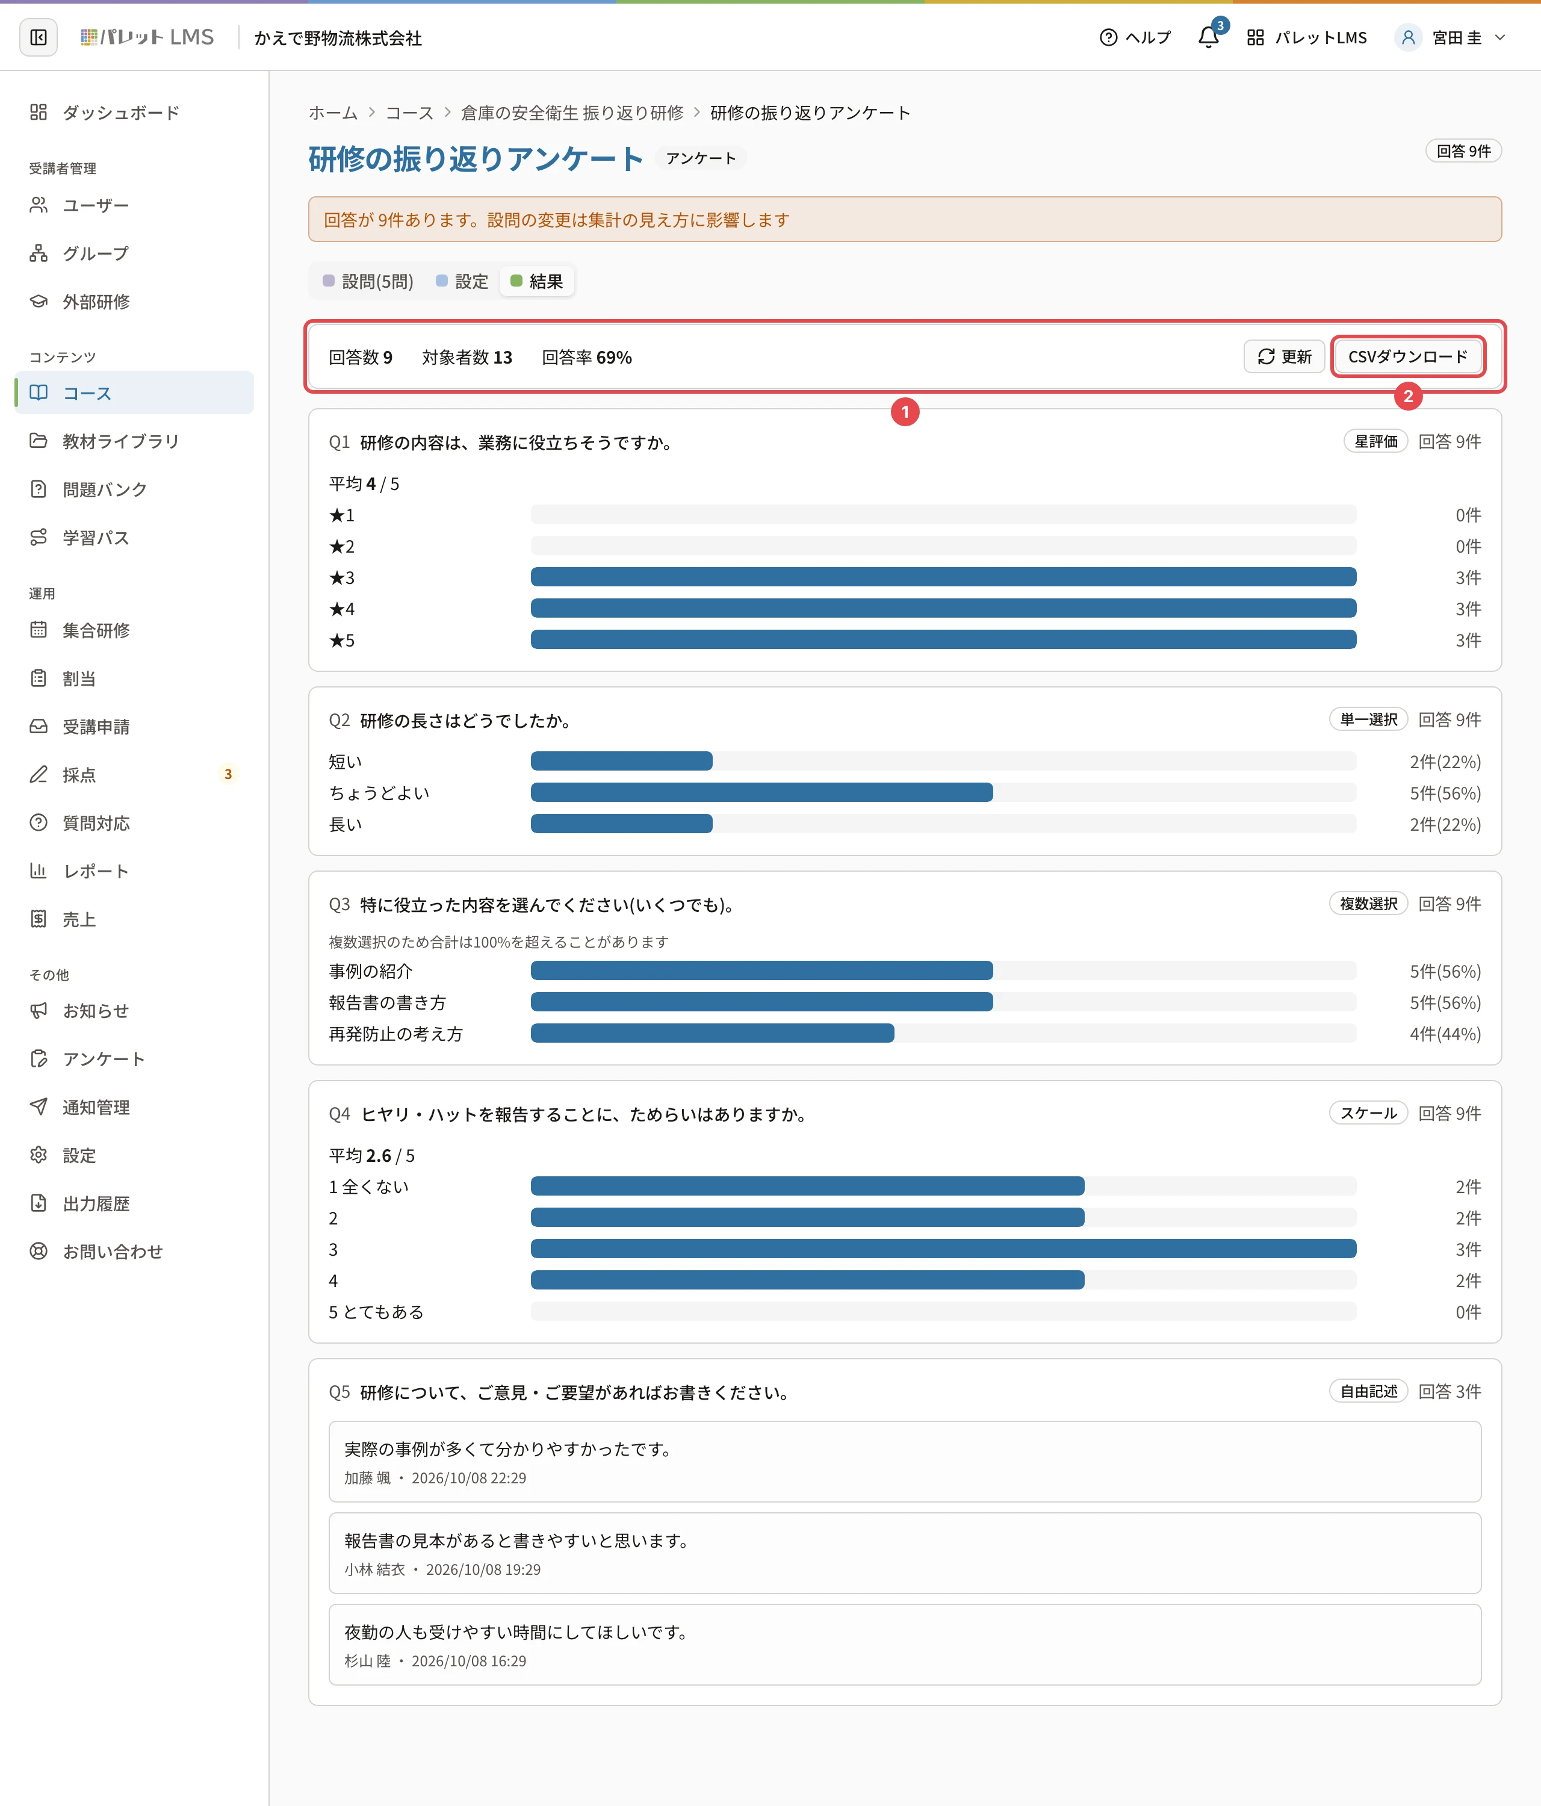Switch to the 設問(5問) tab
The image size is (1541, 1806).
click(368, 282)
